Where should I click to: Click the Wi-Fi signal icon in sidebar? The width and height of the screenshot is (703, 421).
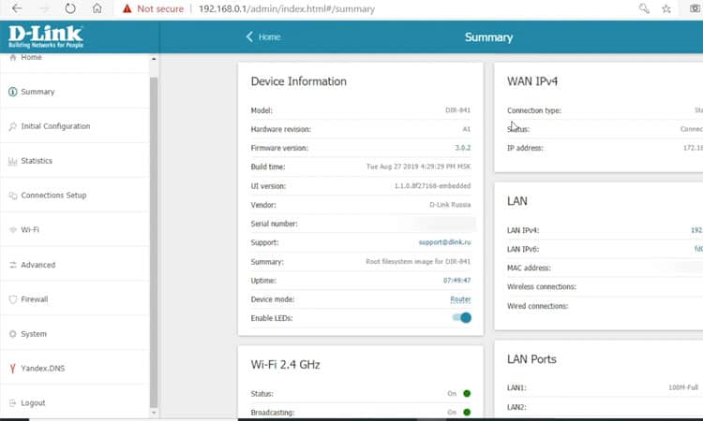point(12,230)
